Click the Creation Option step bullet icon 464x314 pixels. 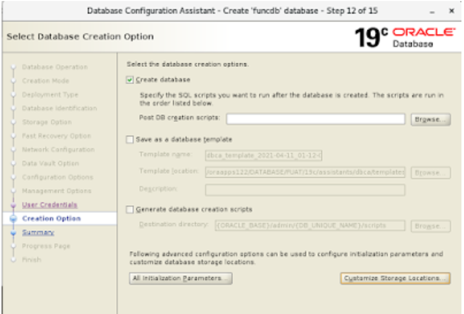coord(13,219)
